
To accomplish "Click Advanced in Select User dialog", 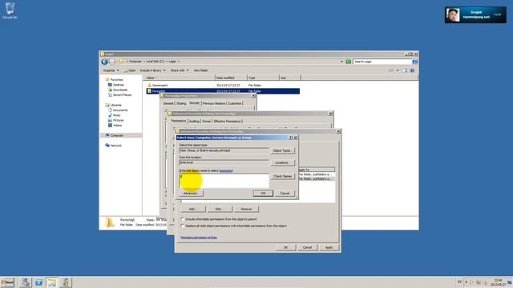I will coord(191,194).
